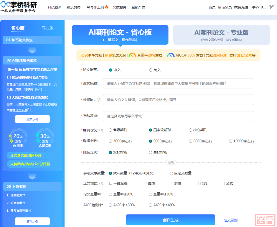
Task: Choose the 核心期刊 journal level
Action: (x=191, y=130)
